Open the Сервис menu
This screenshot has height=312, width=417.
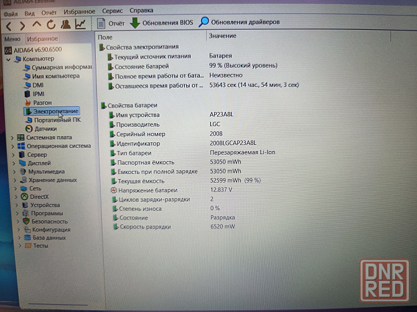113,11
